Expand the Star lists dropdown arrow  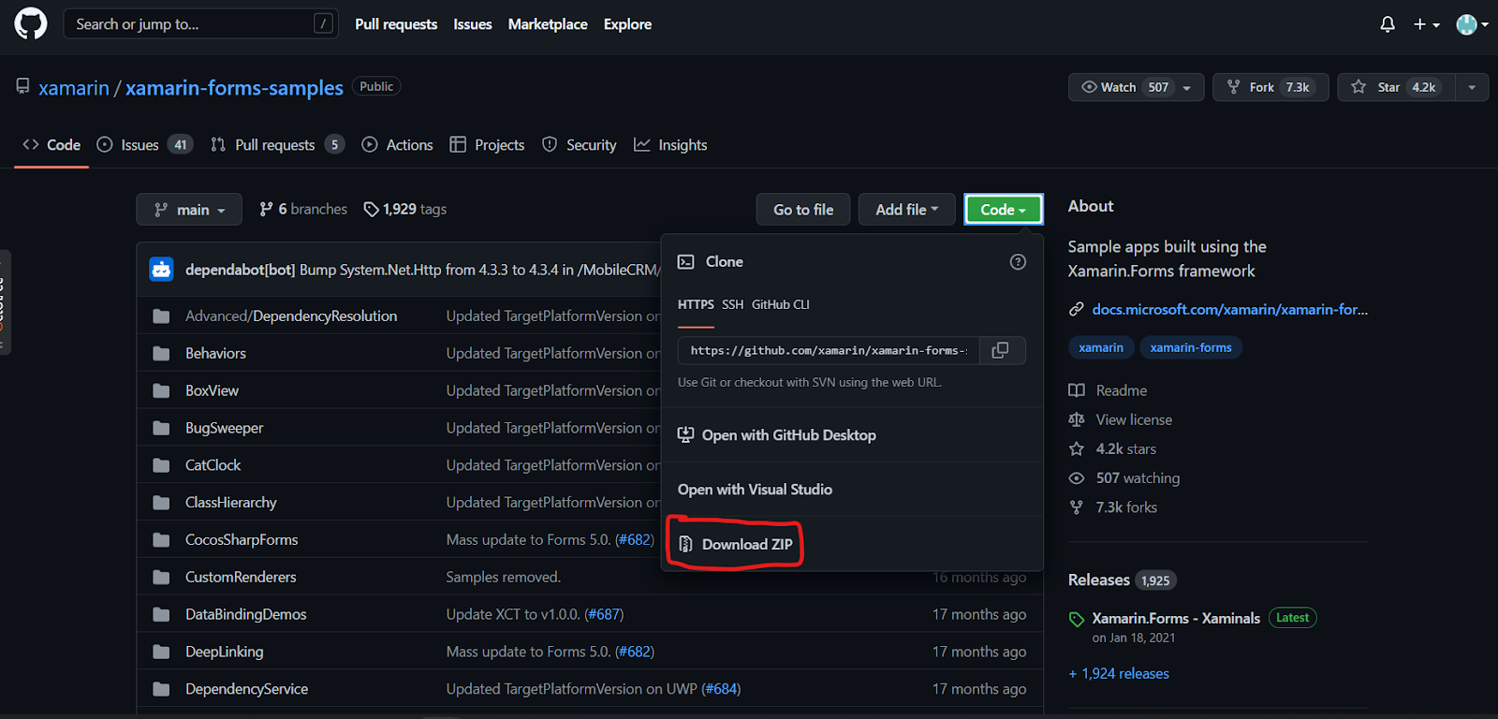click(x=1472, y=87)
